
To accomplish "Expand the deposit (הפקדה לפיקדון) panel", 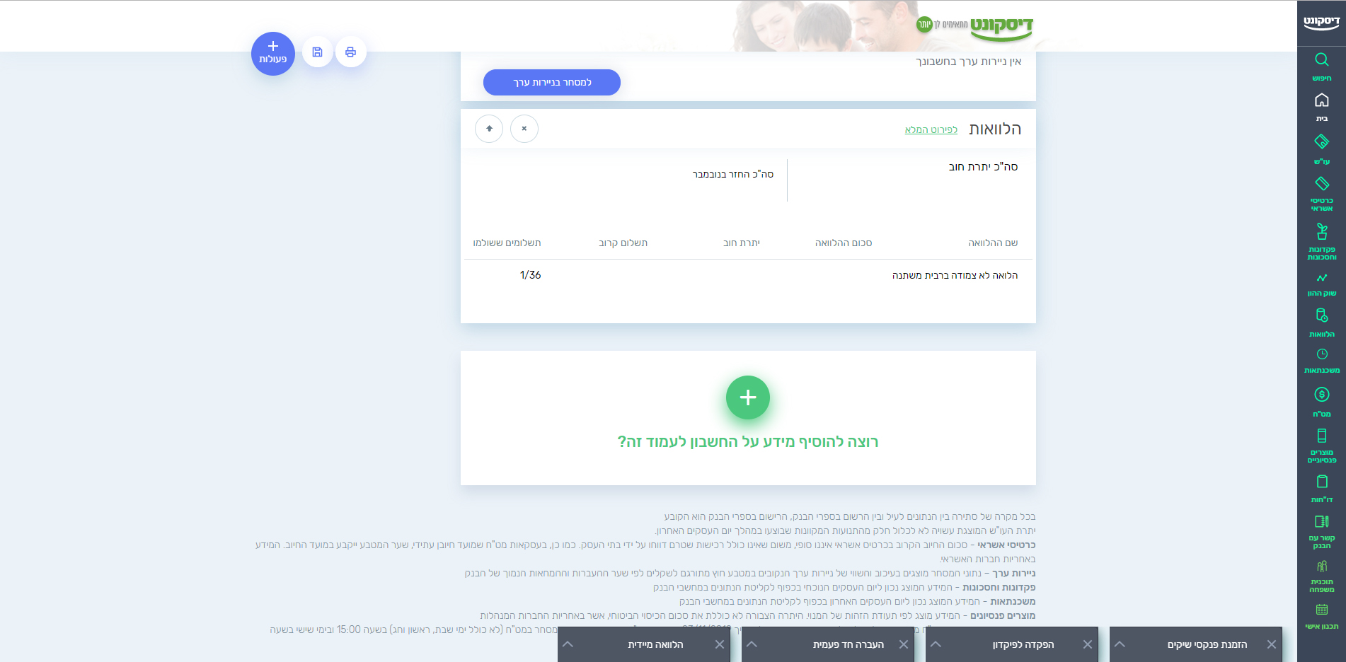I will coord(936,644).
